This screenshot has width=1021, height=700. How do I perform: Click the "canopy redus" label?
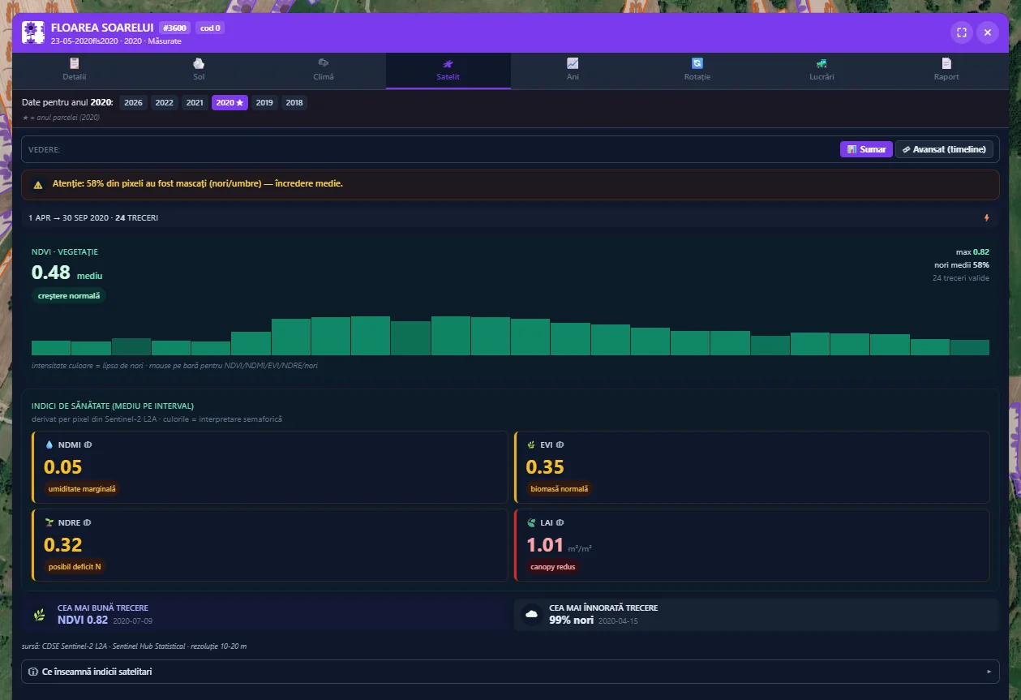pos(553,567)
